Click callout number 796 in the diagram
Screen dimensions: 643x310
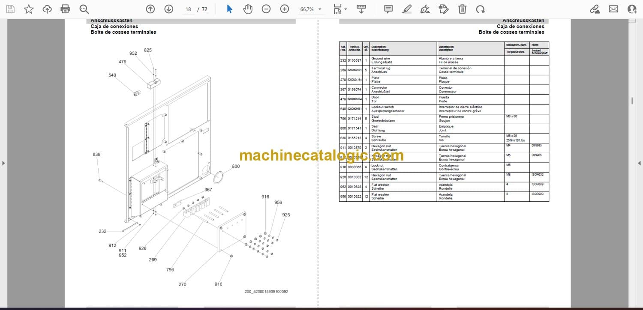pyautogui.click(x=170, y=270)
